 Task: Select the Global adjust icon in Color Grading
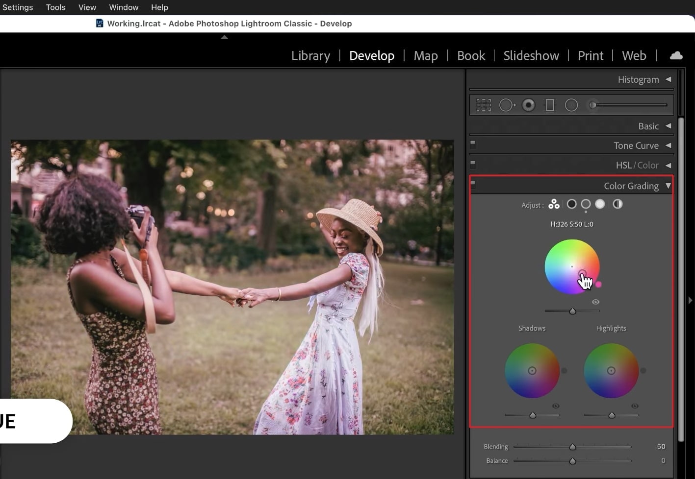point(617,204)
